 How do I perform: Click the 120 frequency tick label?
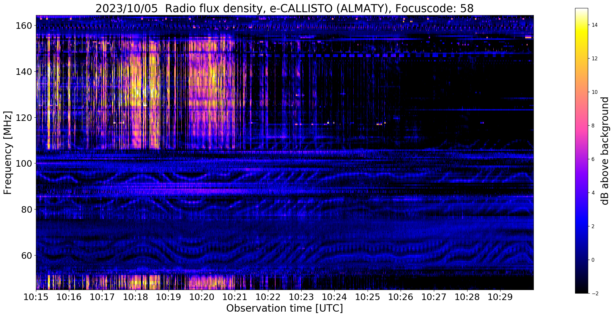click(23, 118)
